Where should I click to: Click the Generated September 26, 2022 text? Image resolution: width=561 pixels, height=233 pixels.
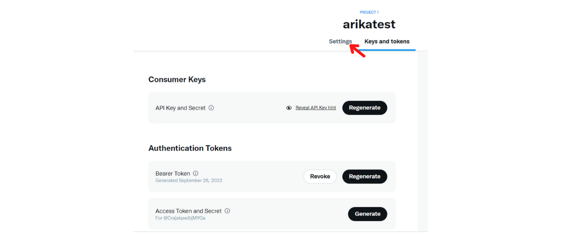189,180
